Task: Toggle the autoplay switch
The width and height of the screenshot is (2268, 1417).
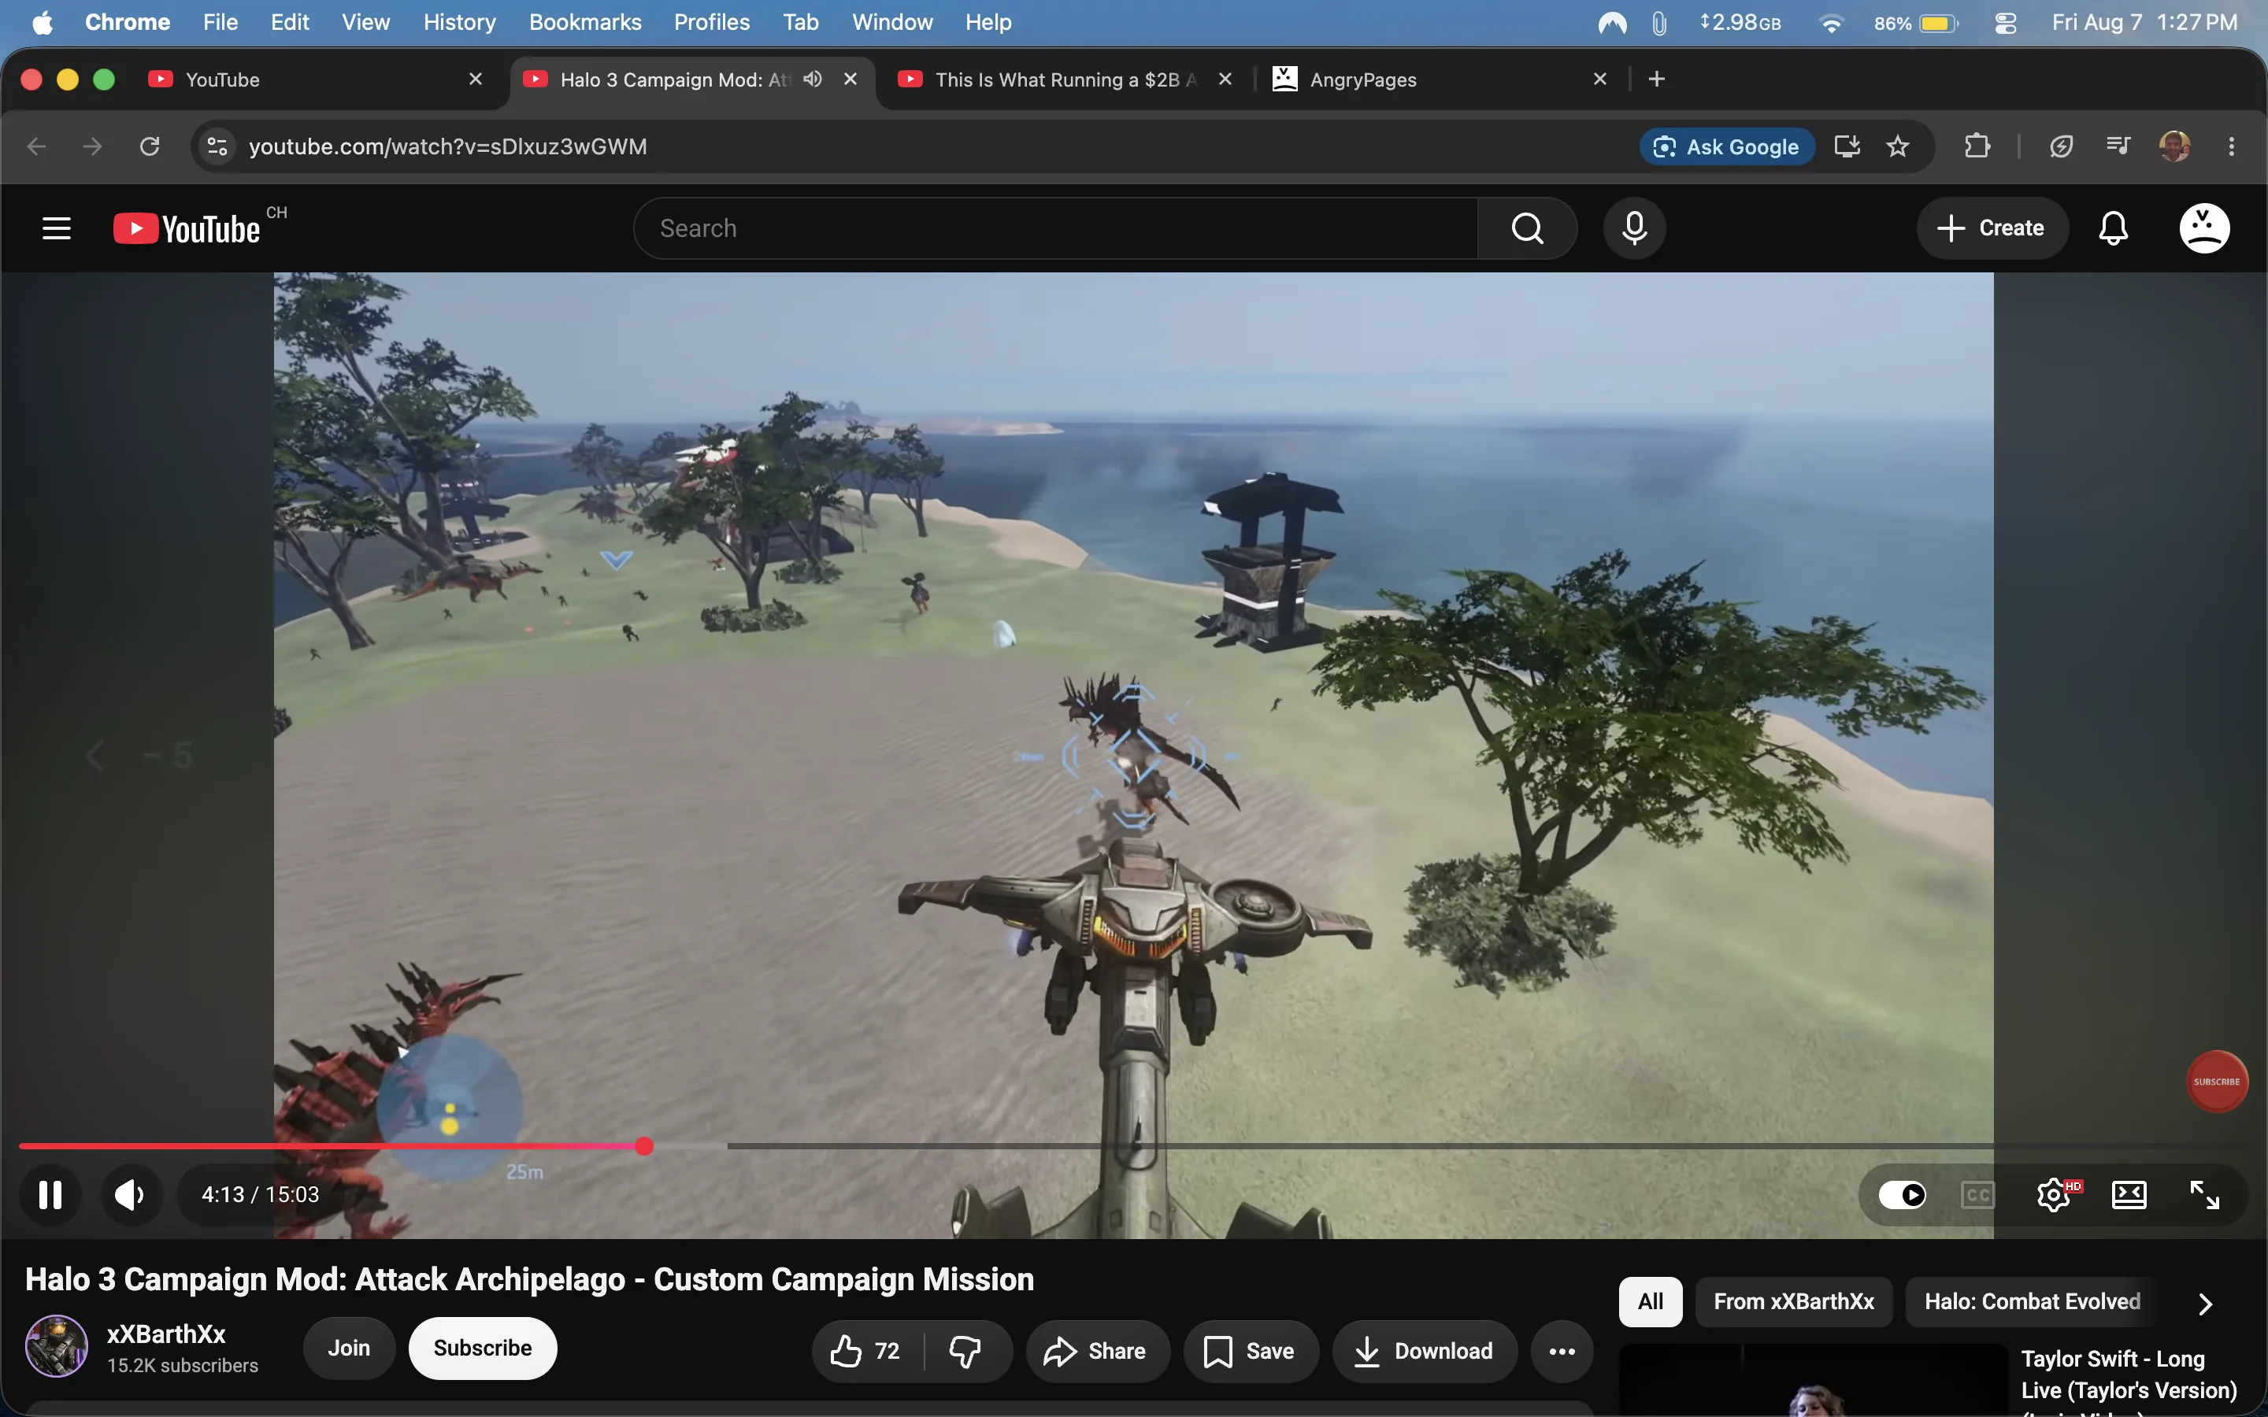Action: point(1903,1194)
